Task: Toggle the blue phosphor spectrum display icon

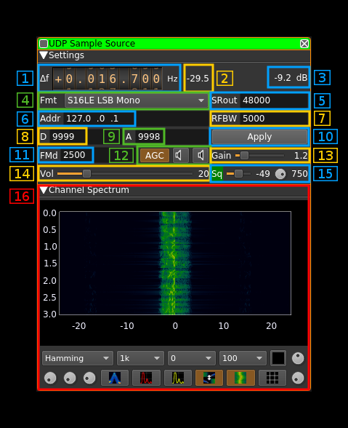Action: tap(115, 378)
